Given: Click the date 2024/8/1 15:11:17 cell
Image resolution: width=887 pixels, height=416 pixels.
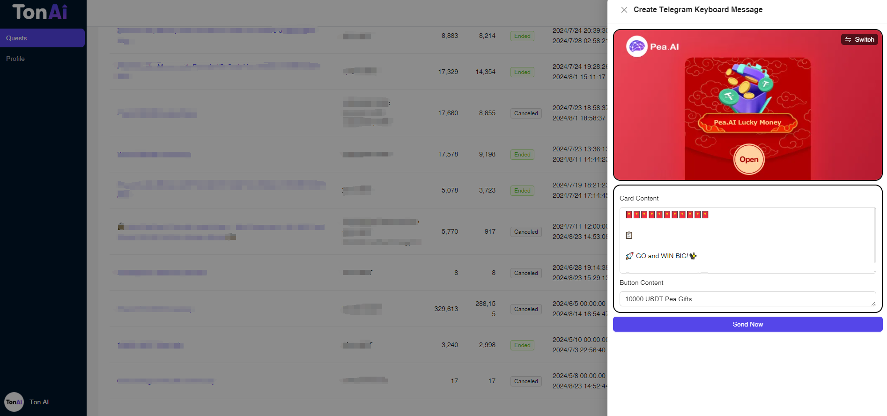Looking at the screenshot, I should 579,77.
